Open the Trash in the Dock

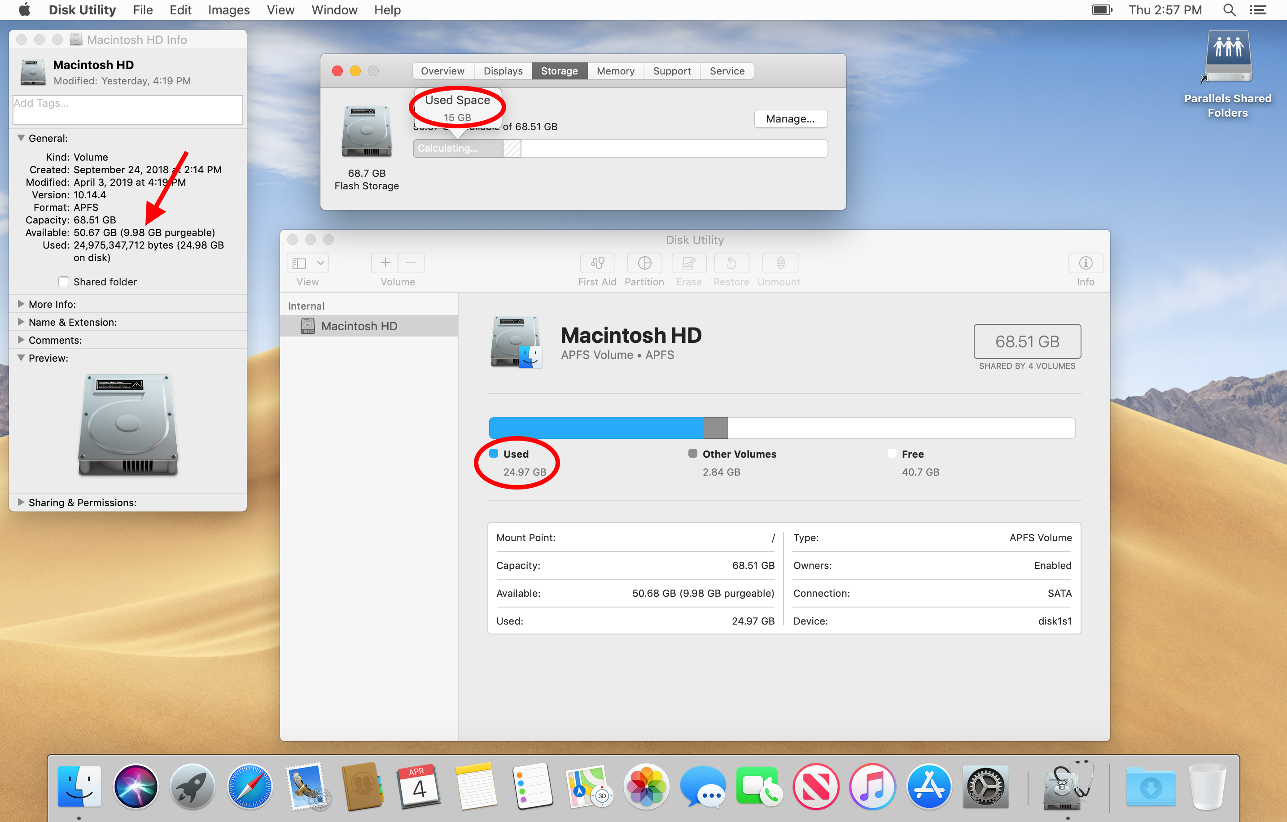[x=1207, y=786]
